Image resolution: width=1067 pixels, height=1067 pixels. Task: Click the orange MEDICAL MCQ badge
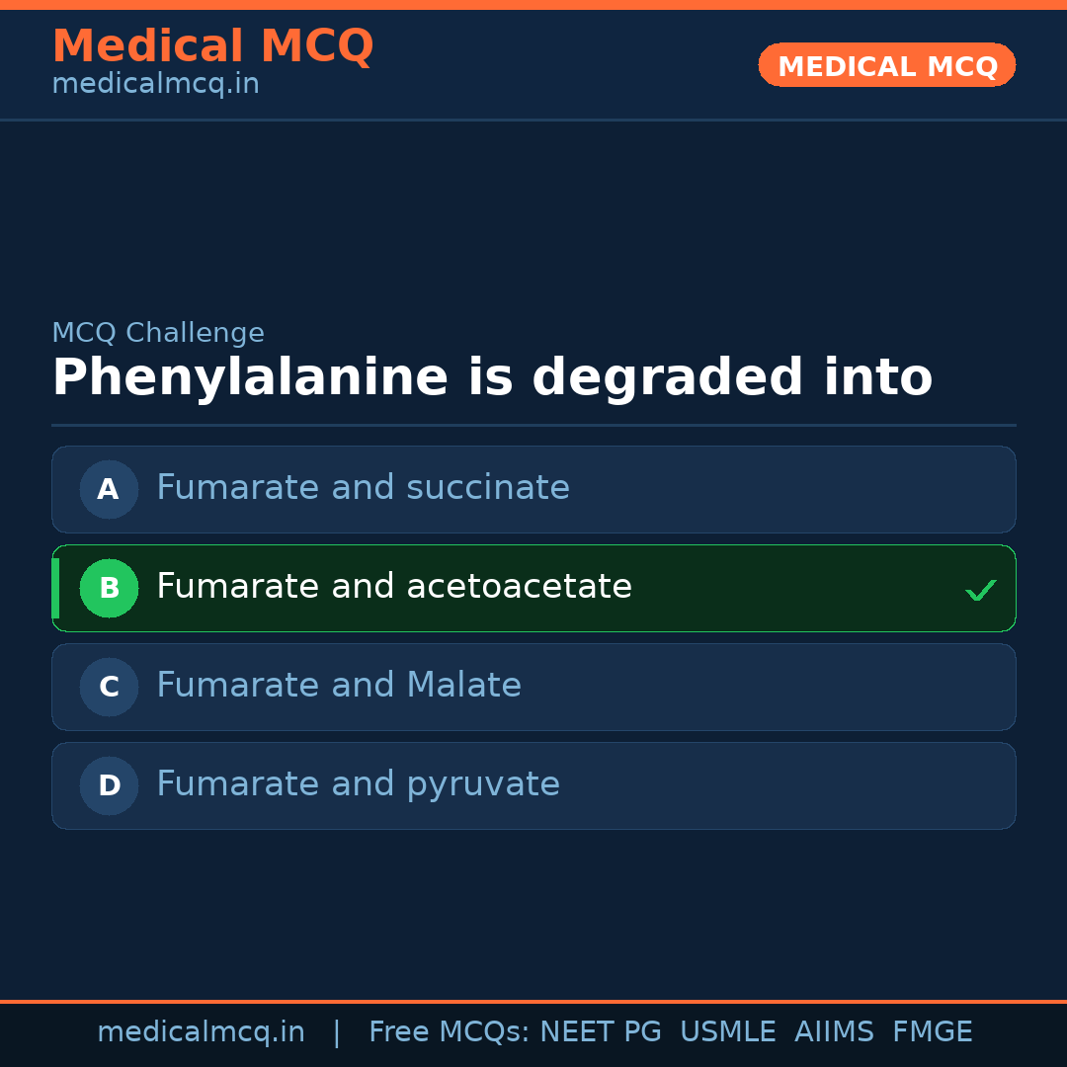click(886, 65)
